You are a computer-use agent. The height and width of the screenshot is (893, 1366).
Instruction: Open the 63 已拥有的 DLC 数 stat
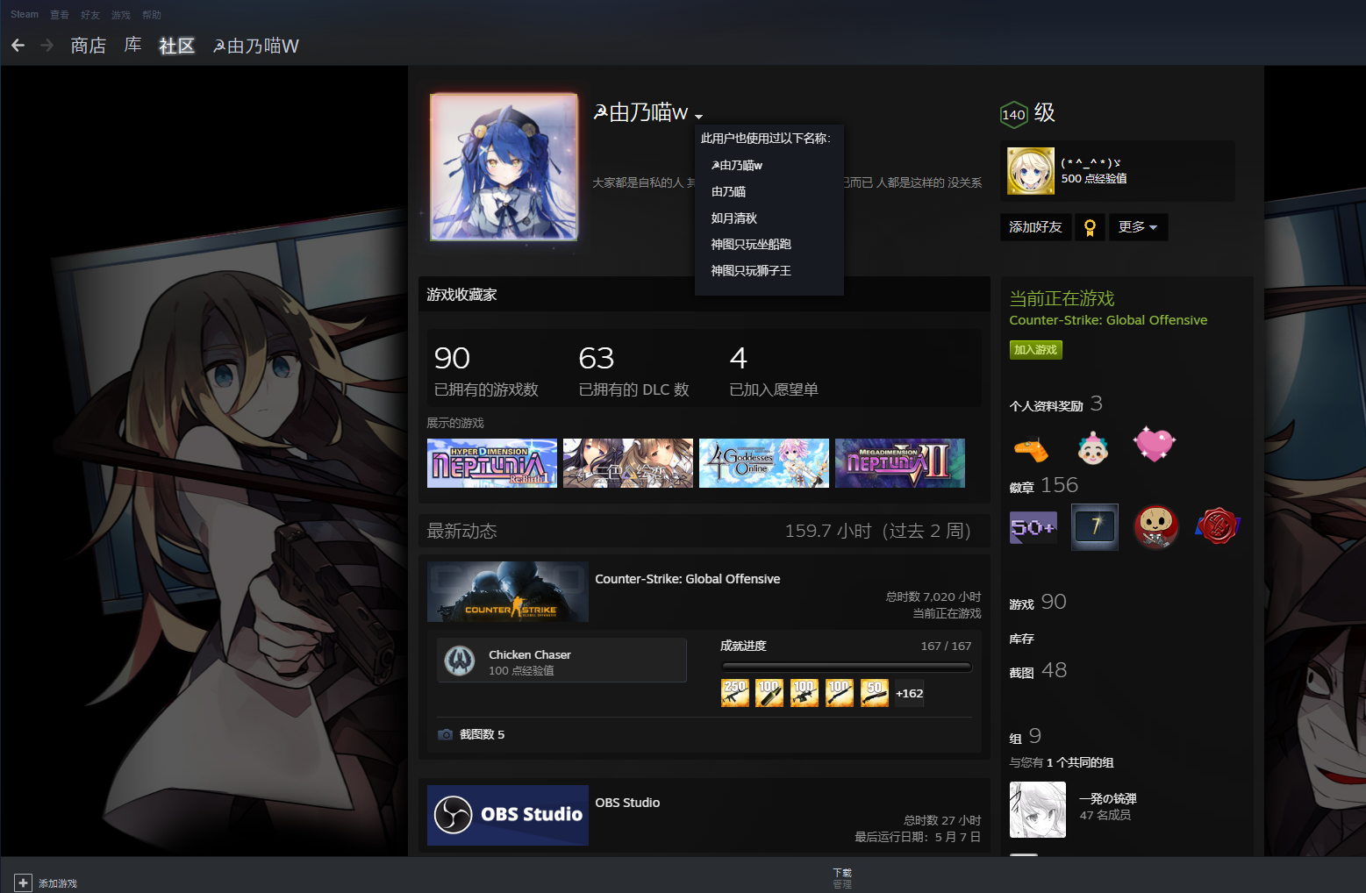click(633, 371)
